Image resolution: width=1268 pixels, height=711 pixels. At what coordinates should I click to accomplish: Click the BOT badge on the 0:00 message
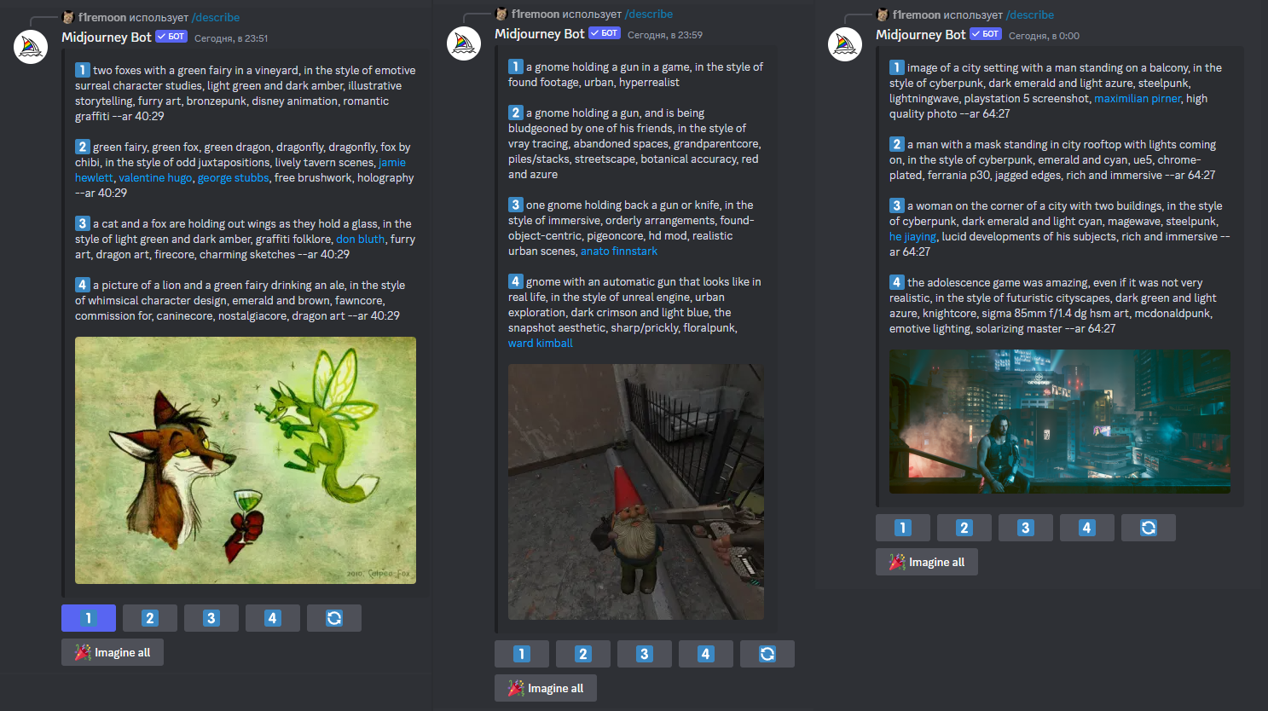click(986, 34)
